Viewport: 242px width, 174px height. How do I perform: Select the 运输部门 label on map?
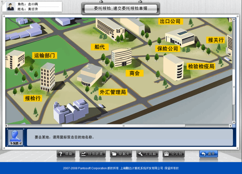click(44, 55)
